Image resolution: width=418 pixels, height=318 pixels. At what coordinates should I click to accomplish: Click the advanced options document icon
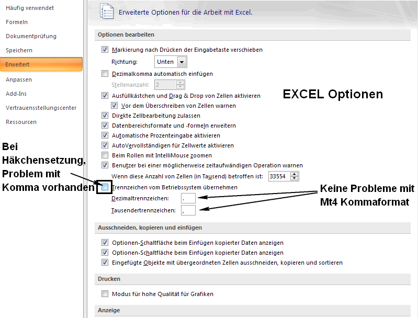point(106,11)
